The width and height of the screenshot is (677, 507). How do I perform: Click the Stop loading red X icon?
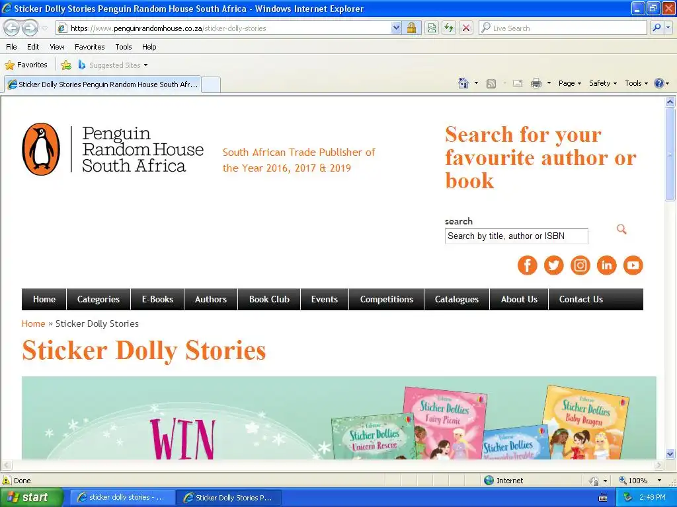(x=466, y=28)
